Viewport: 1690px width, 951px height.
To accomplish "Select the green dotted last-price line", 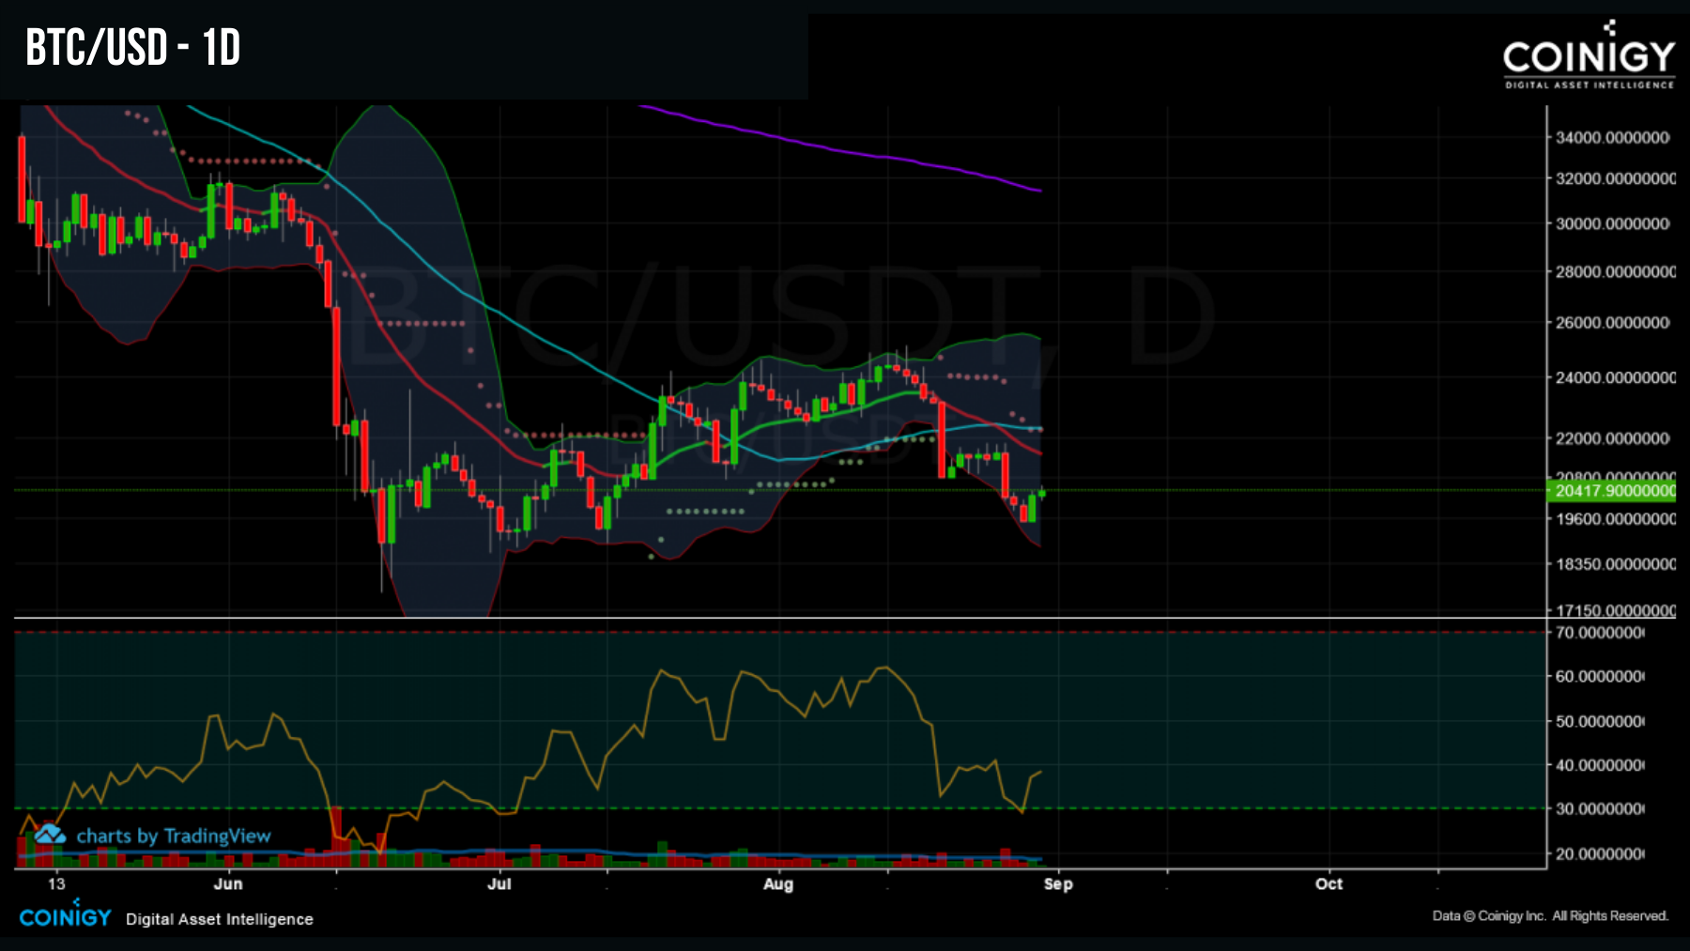I will (x=657, y=488).
